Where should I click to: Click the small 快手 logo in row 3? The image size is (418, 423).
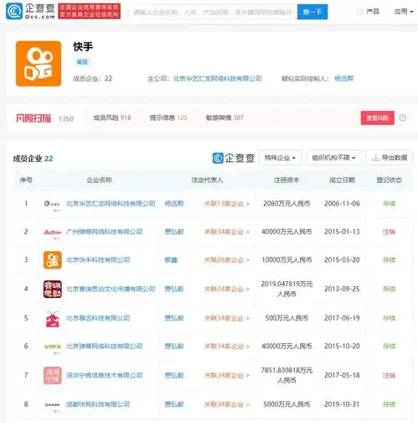click(53, 260)
